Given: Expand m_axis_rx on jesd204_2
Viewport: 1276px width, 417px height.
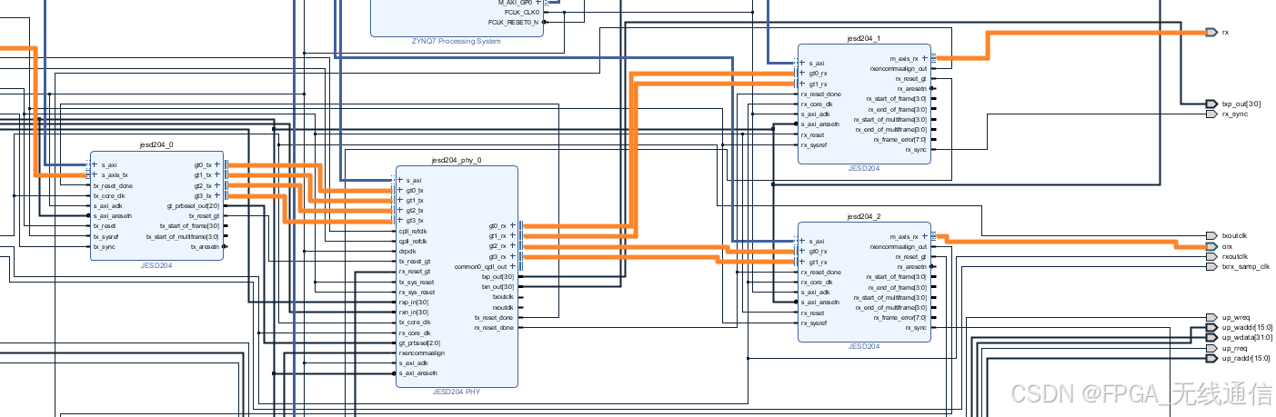Looking at the screenshot, I should (x=925, y=236).
